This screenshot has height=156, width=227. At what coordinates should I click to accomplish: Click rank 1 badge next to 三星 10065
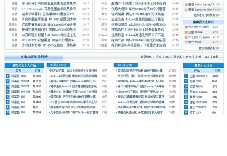[186, 76]
